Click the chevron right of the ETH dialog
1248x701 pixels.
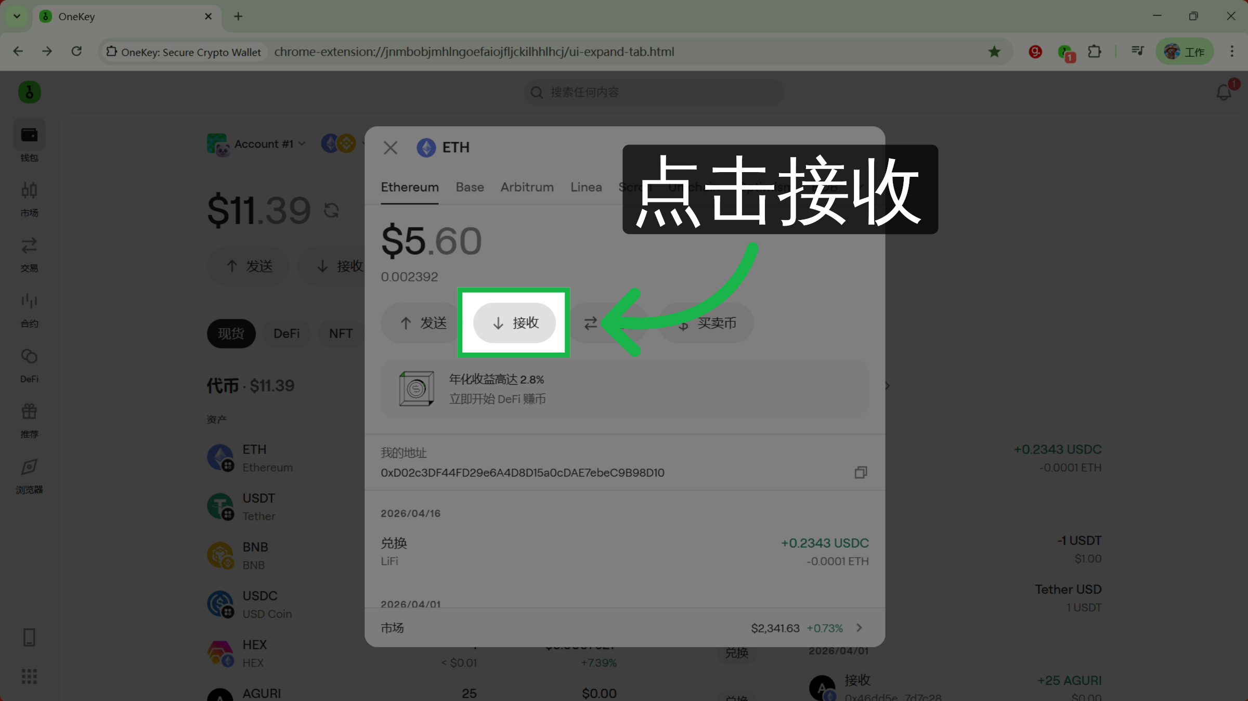click(888, 386)
